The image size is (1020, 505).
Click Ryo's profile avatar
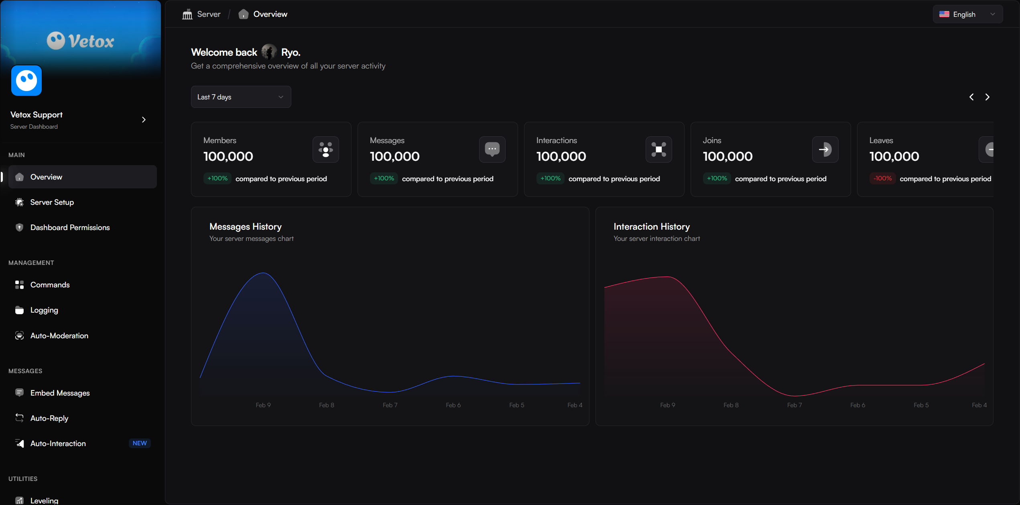click(269, 51)
